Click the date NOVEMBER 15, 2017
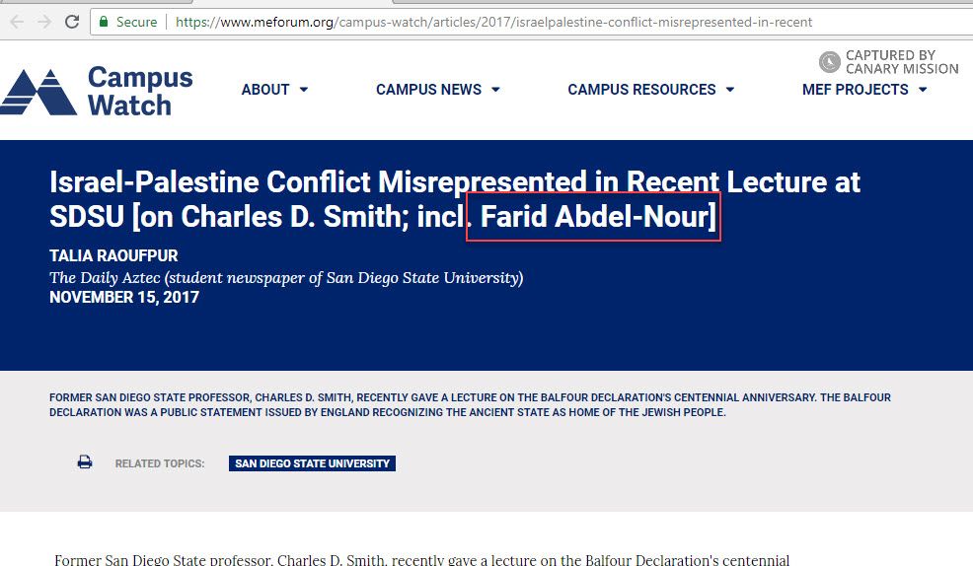The image size is (973, 566). [x=124, y=297]
